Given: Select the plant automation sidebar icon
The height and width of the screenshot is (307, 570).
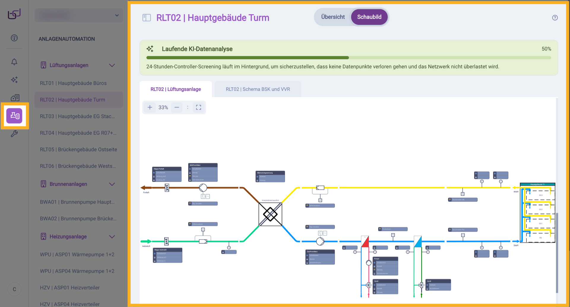Looking at the screenshot, I should point(15,116).
